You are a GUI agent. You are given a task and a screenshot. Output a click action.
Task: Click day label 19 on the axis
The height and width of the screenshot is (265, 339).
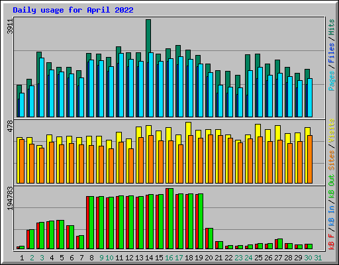click(199, 258)
